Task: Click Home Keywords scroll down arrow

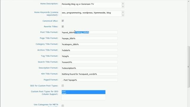Action: [123, 15]
